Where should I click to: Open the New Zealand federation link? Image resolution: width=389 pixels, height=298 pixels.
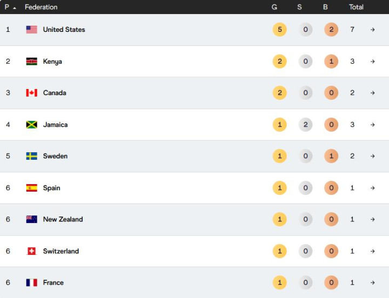(x=63, y=219)
